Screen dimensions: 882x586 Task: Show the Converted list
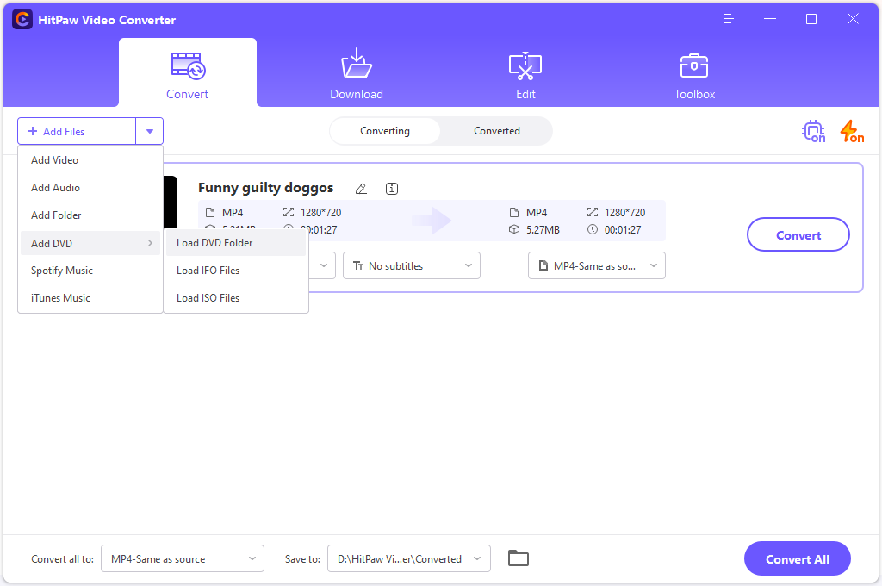pos(497,131)
